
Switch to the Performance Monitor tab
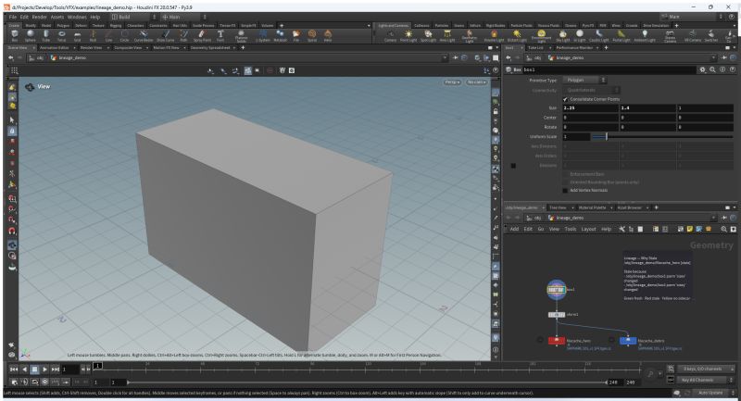(x=574, y=48)
